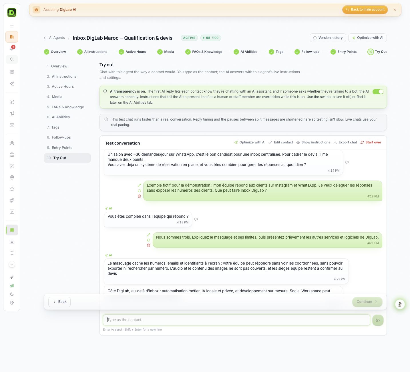Open the briefcase sidebar icon
This screenshot has width=410, height=372.
tap(12, 155)
